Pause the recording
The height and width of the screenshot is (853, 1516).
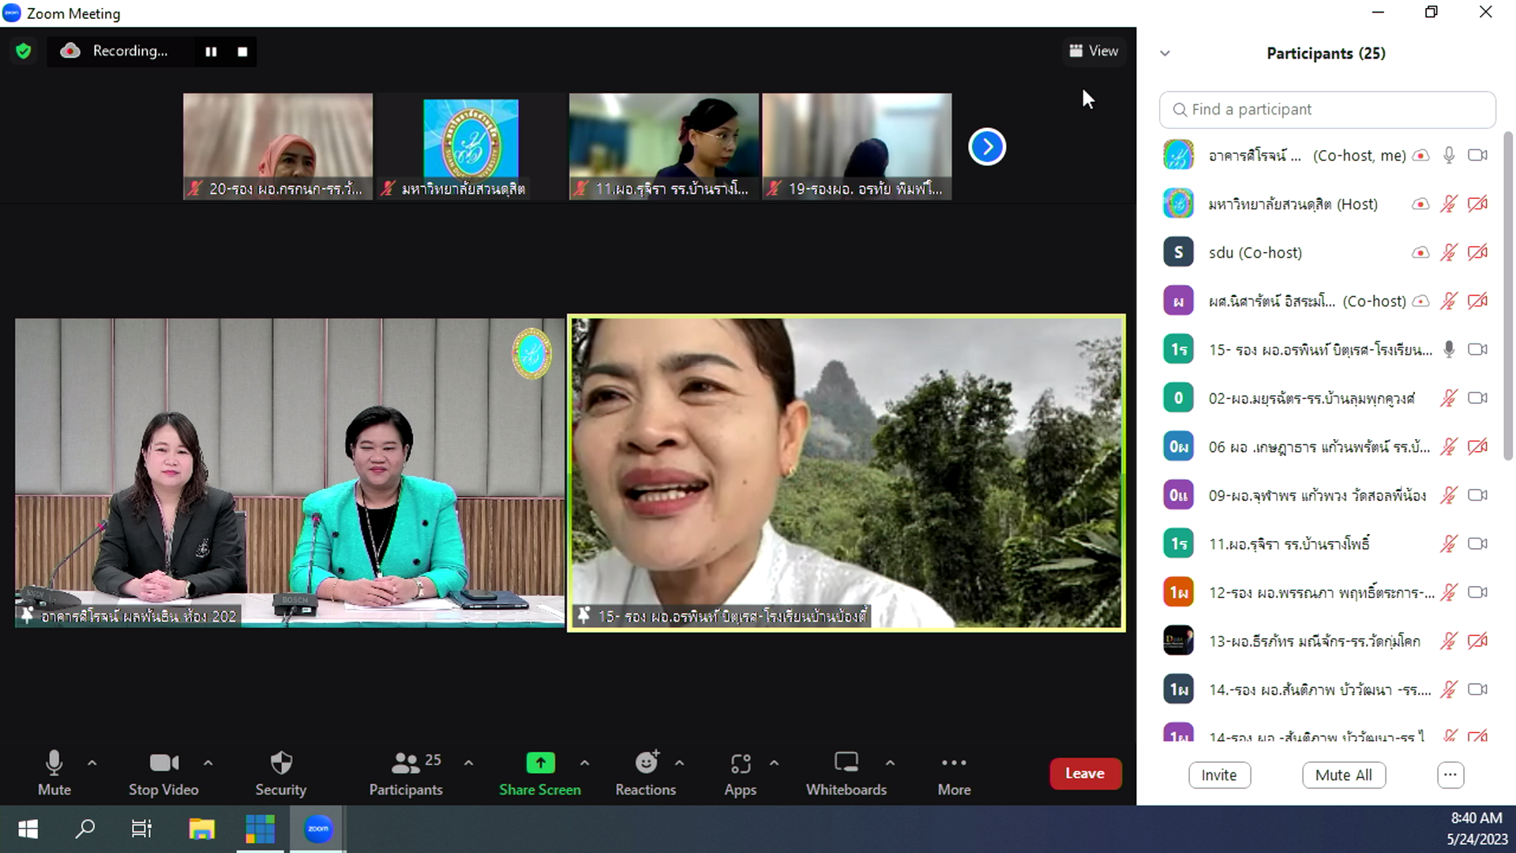click(x=211, y=51)
